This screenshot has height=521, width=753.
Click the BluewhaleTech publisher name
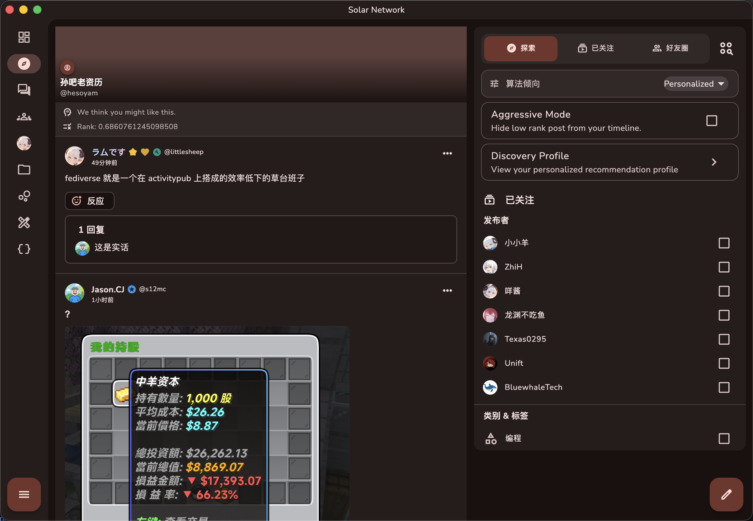point(533,387)
